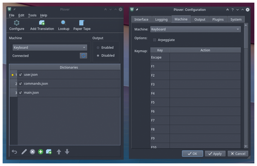Toggle the commands.json dictionary checkbox
This screenshot has height=166, width=257.
pyautogui.click(x=21, y=84)
